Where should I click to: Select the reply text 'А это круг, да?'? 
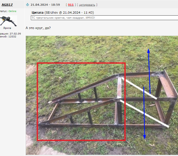coord(38,28)
